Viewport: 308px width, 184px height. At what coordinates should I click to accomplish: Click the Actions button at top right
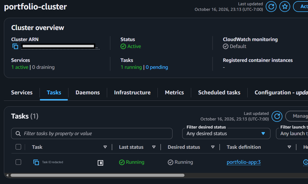tap(301, 7)
